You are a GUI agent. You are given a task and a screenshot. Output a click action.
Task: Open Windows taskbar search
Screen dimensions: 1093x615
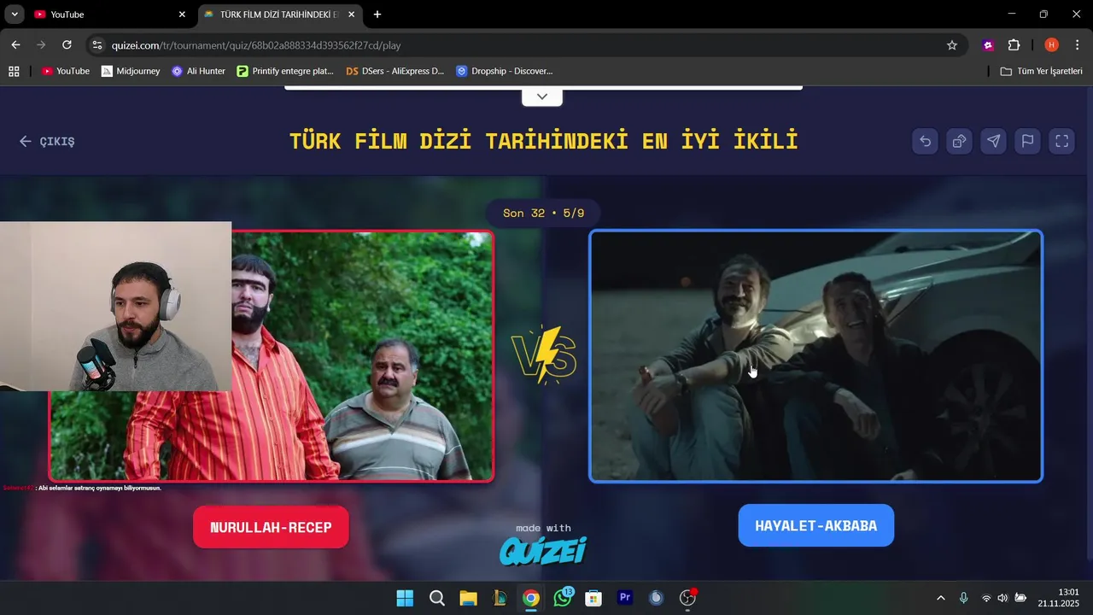pyautogui.click(x=436, y=598)
